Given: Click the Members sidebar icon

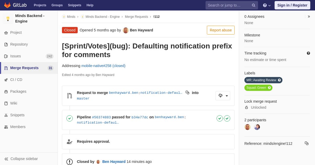Looking at the screenshot, I should coord(6,127).
